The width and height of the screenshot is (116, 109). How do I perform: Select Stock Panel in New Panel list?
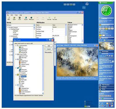tap(23, 71)
